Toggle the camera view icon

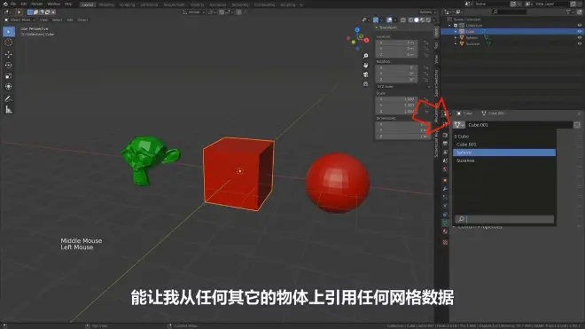365,74
